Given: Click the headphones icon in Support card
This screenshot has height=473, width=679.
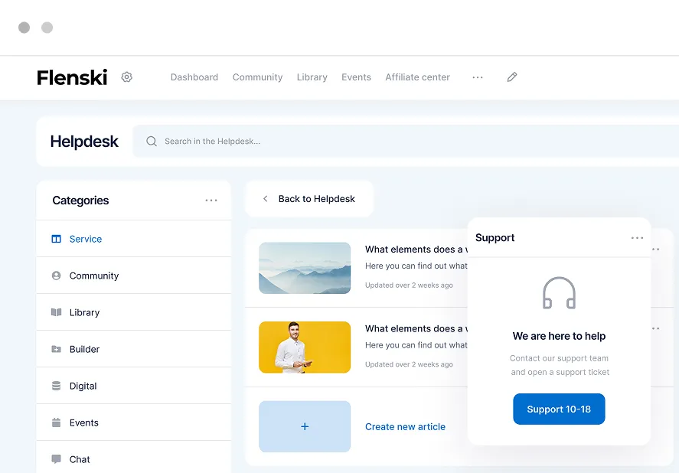Looking at the screenshot, I should (x=559, y=293).
